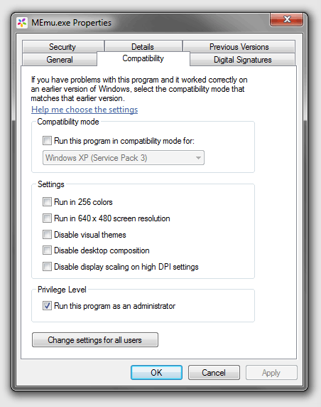321x407 pixels.
Task: Close the MEmu.exe Properties dialog
Action: [x=286, y=19]
